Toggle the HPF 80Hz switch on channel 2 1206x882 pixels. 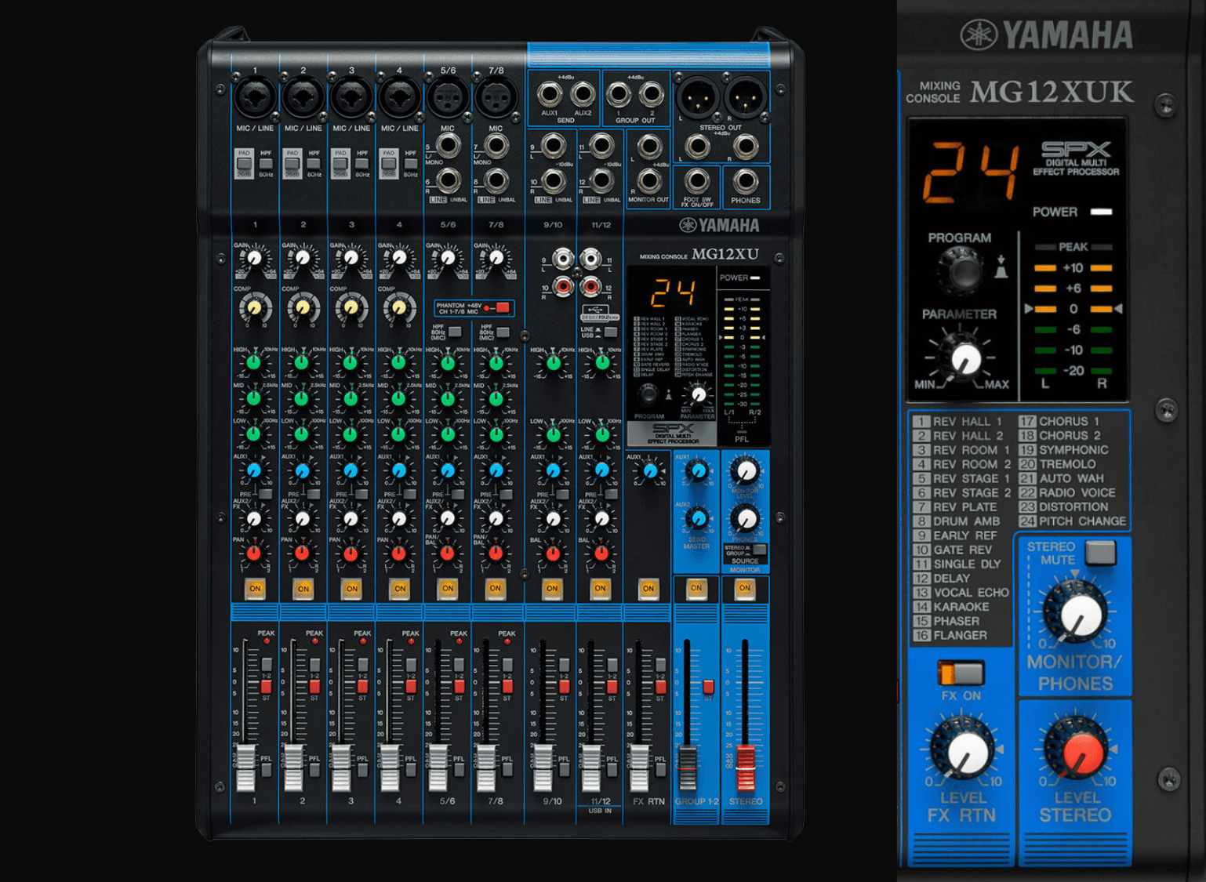(x=314, y=164)
